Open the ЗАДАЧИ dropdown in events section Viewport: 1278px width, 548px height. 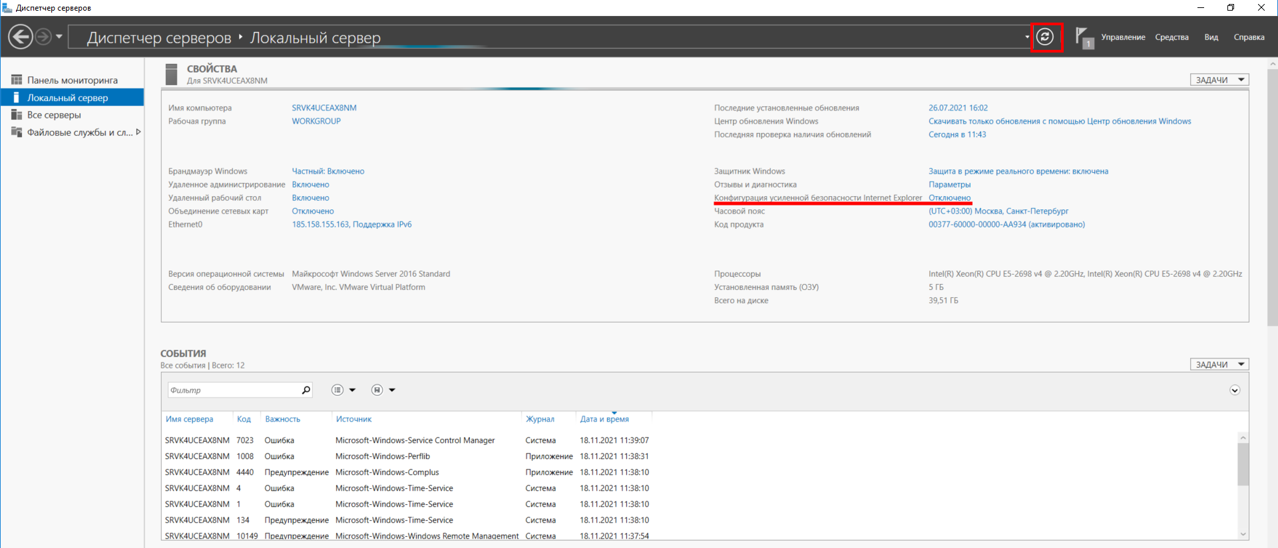(x=1219, y=364)
